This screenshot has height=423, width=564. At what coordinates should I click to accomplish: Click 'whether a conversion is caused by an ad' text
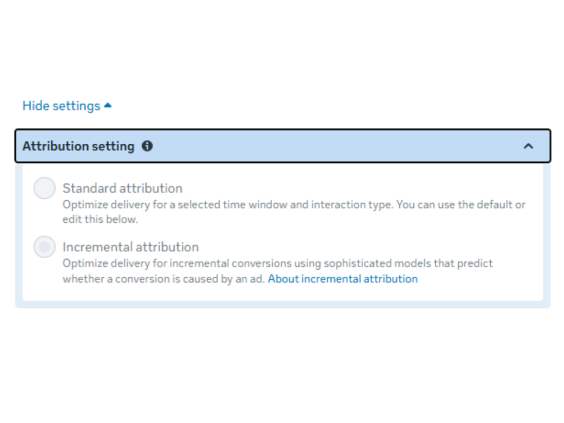(164, 279)
